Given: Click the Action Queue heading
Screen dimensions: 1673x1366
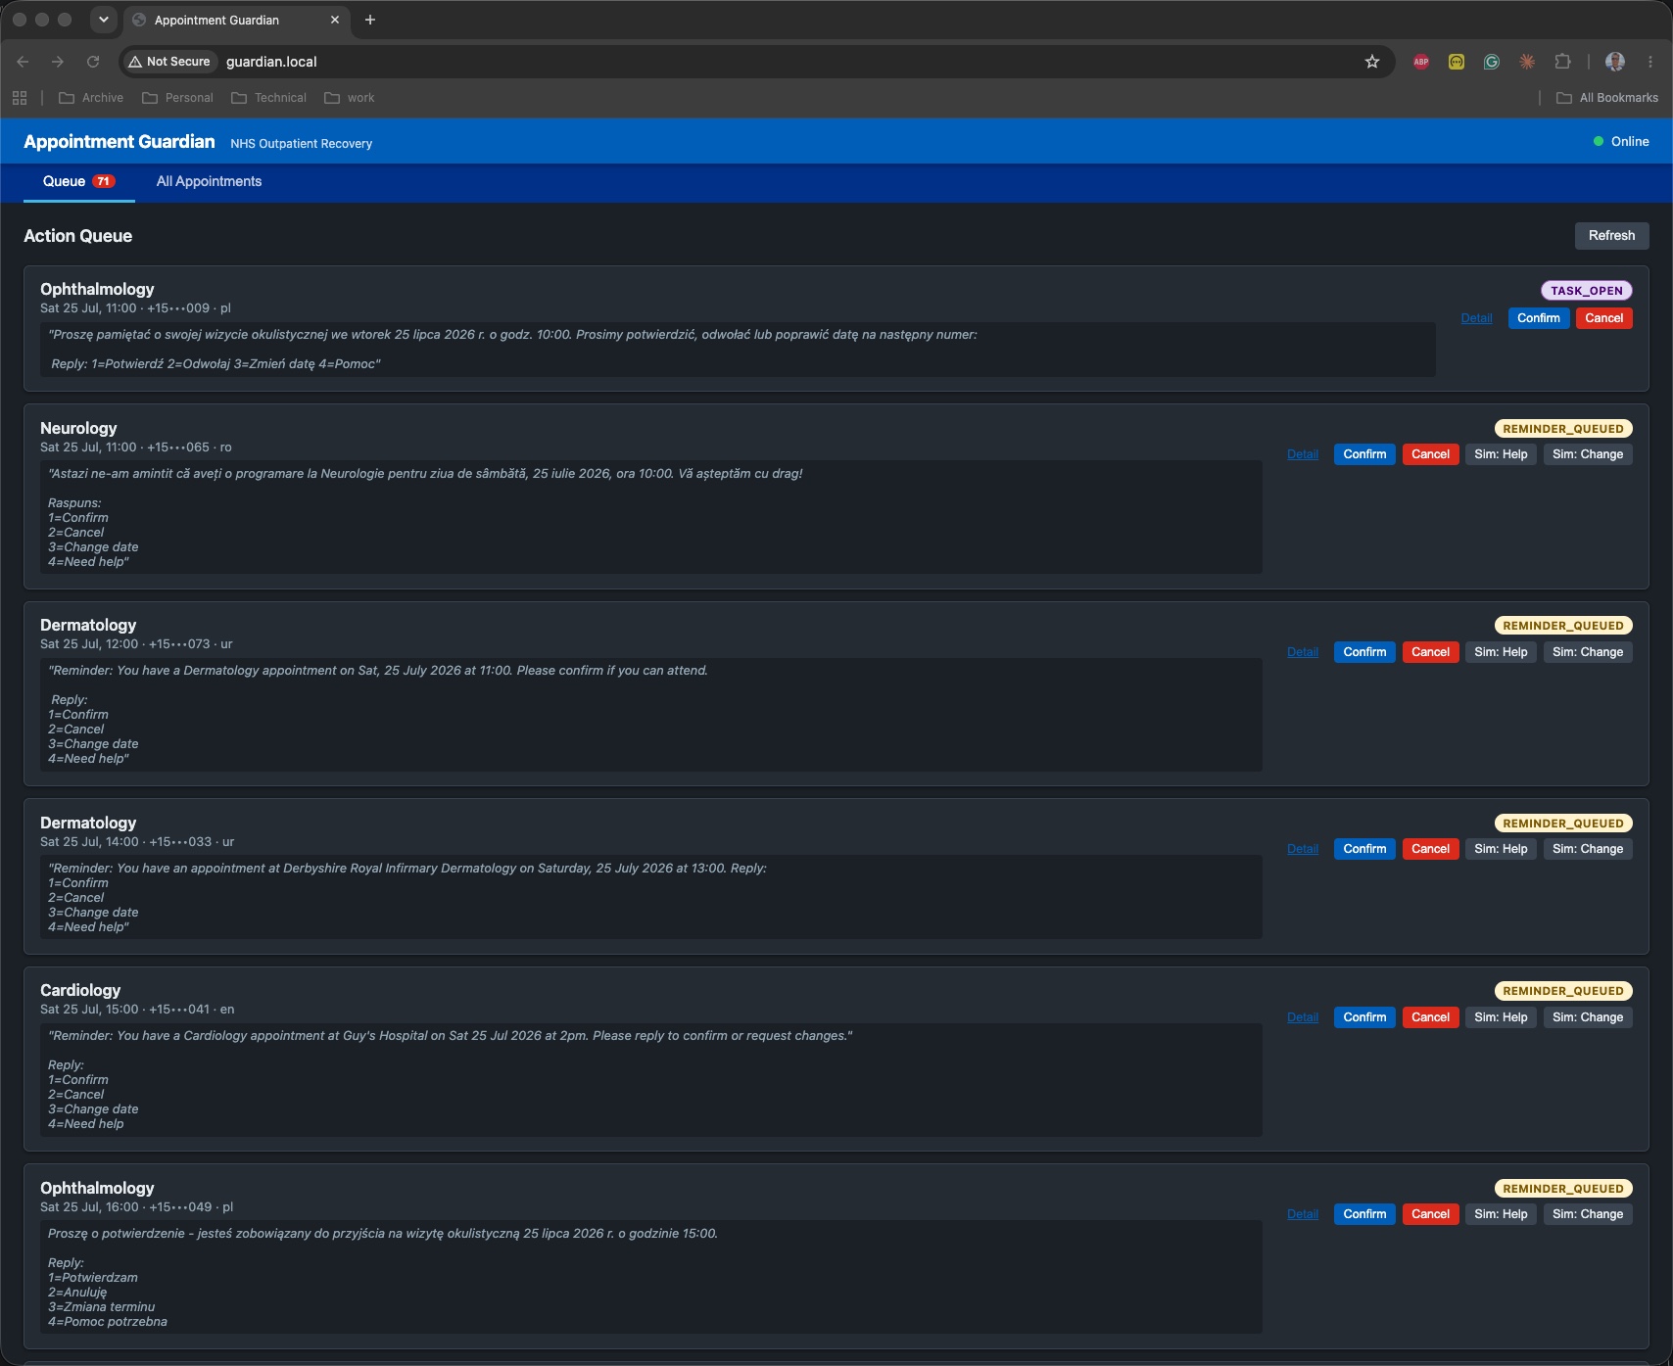Looking at the screenshot, I should 77,236.
